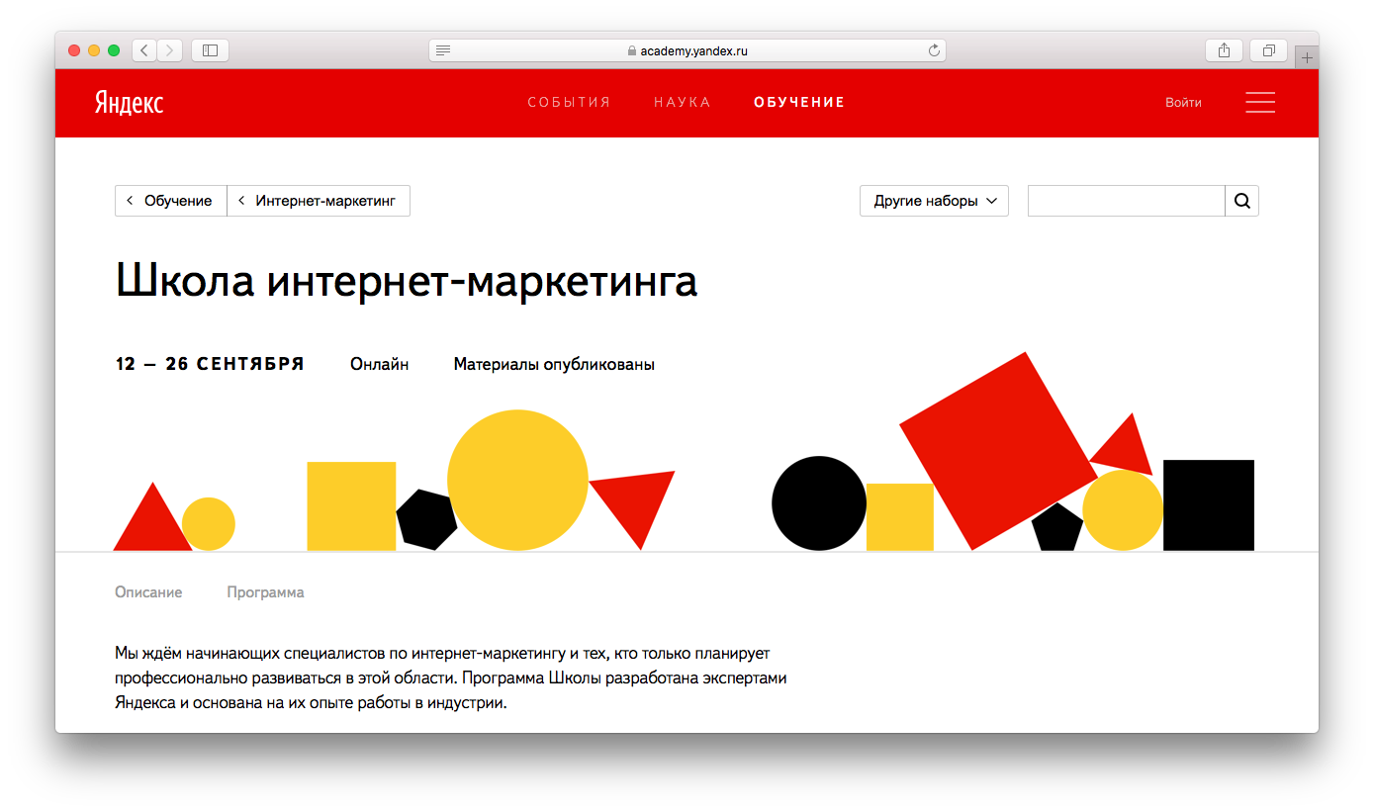Click the Войти login link
The width and height of the screenshot is (1374, 812).
[x=1183, y=103]
